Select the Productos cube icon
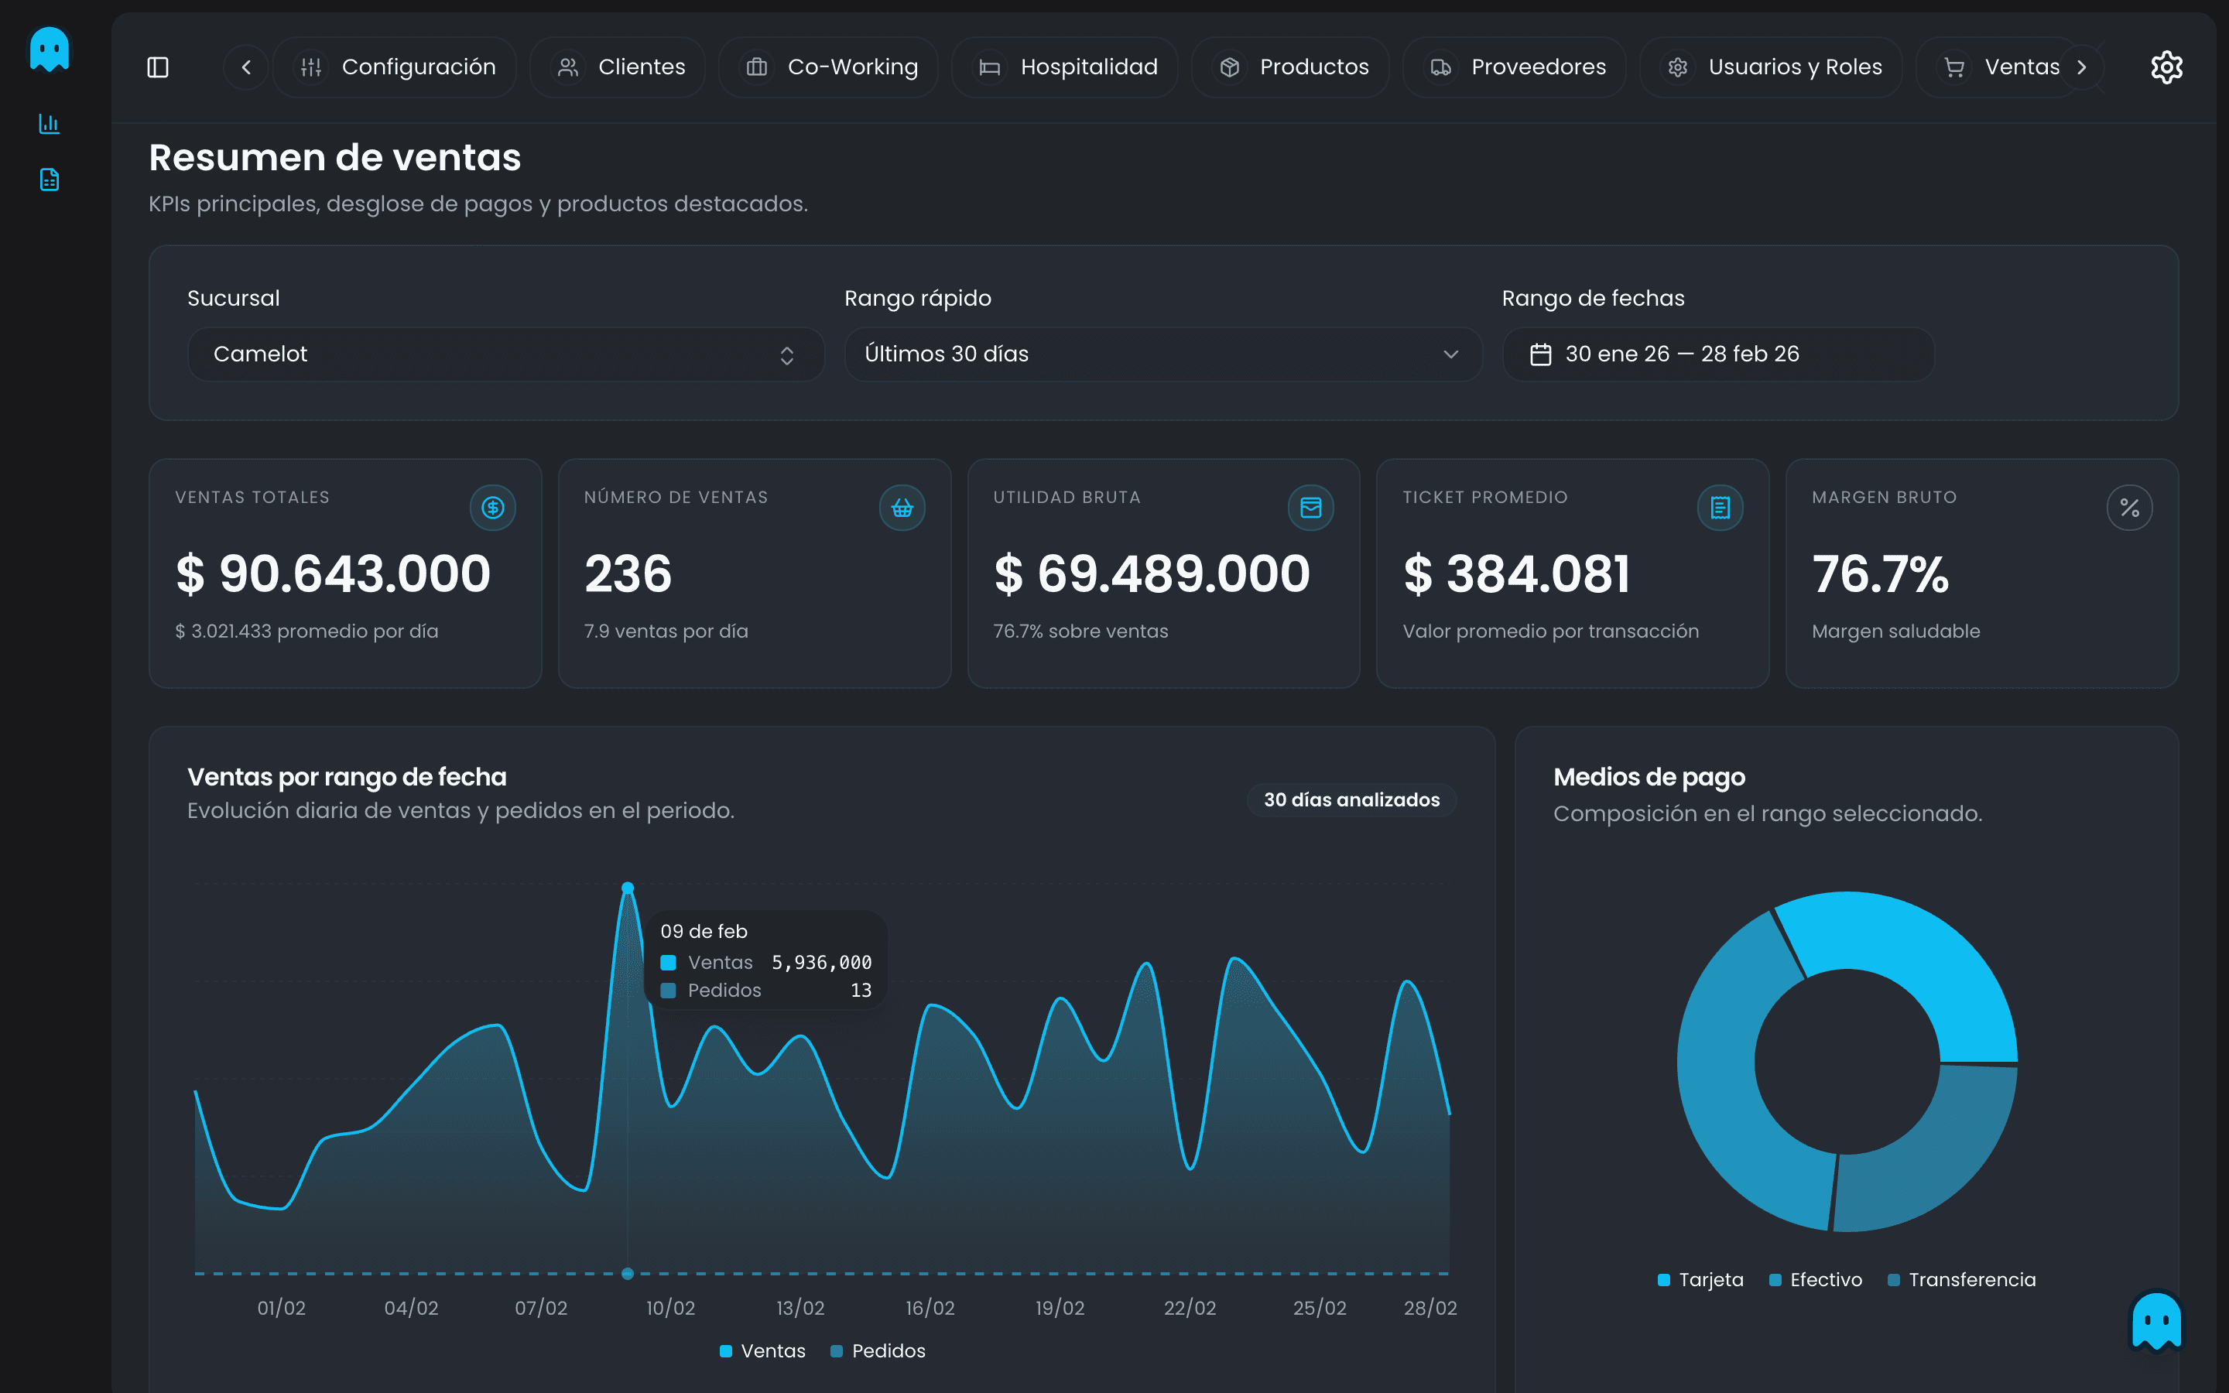The image size is (2229, 1393). (x=1230, y=67)
